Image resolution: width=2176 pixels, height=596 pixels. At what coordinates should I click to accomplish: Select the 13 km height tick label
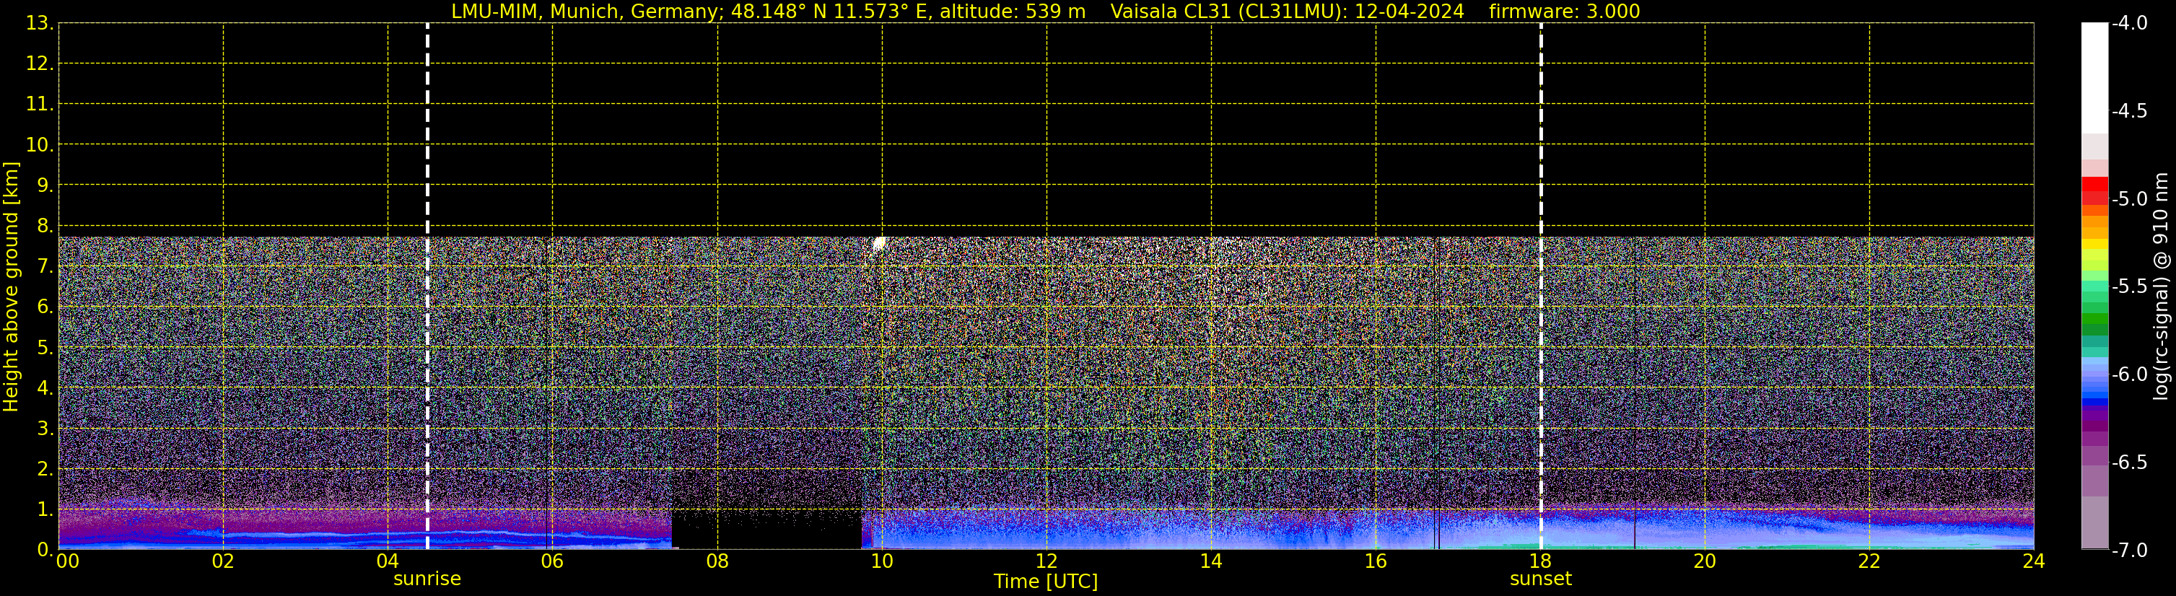38,24
